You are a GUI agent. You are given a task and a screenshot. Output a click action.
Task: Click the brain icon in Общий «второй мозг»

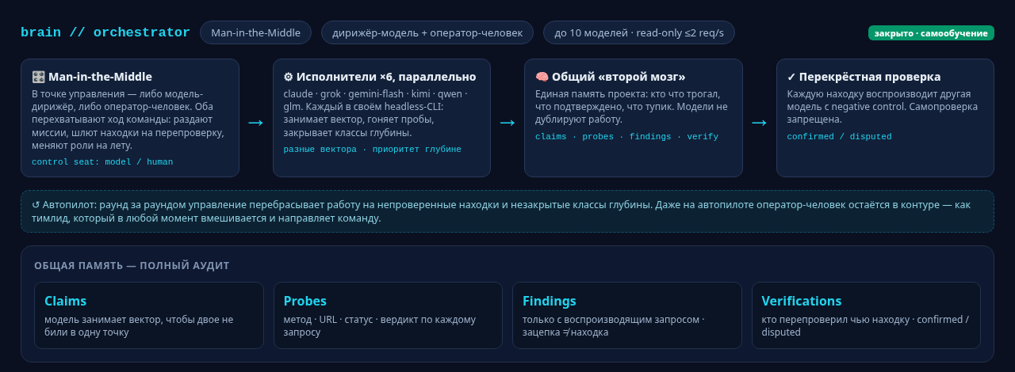[x=542, y=77]
